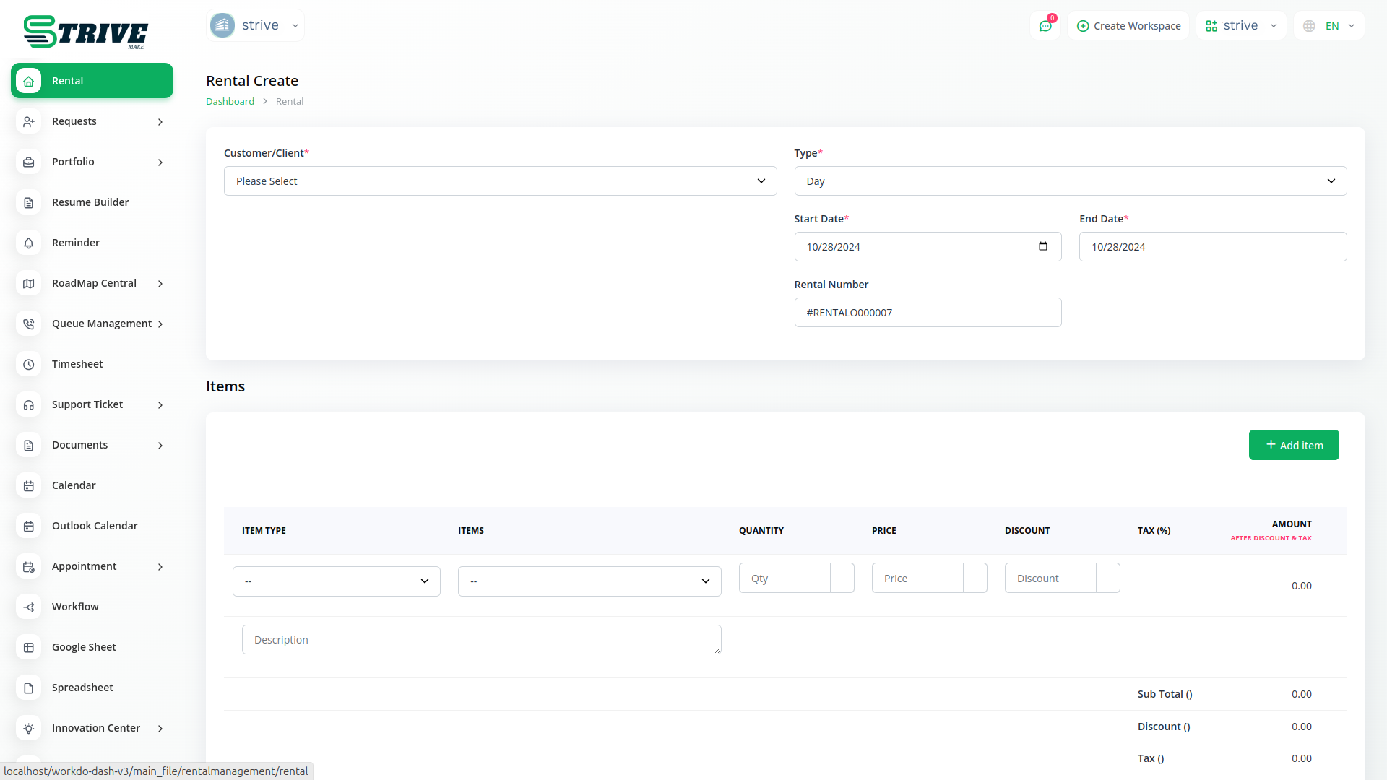Click the Workflow share icon
The width and height of the screenshot is (1387, 780).
click(x=29, y=607)
